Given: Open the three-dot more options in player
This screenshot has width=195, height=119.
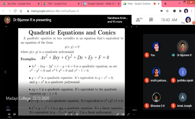Looking at the screenshot, I should 134,114.
